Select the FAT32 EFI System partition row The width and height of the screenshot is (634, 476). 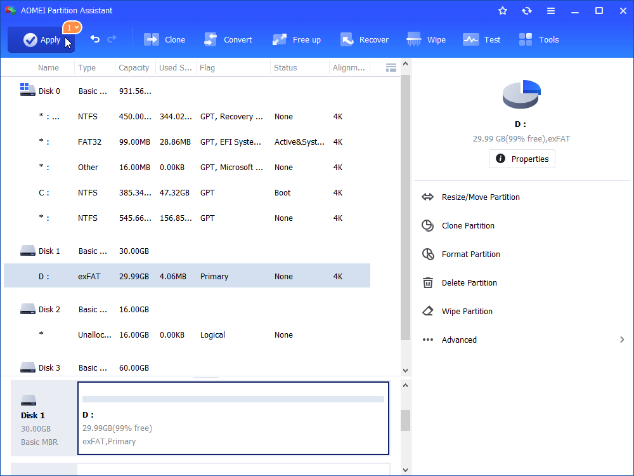pyautogui.click(x=187, y=142)
